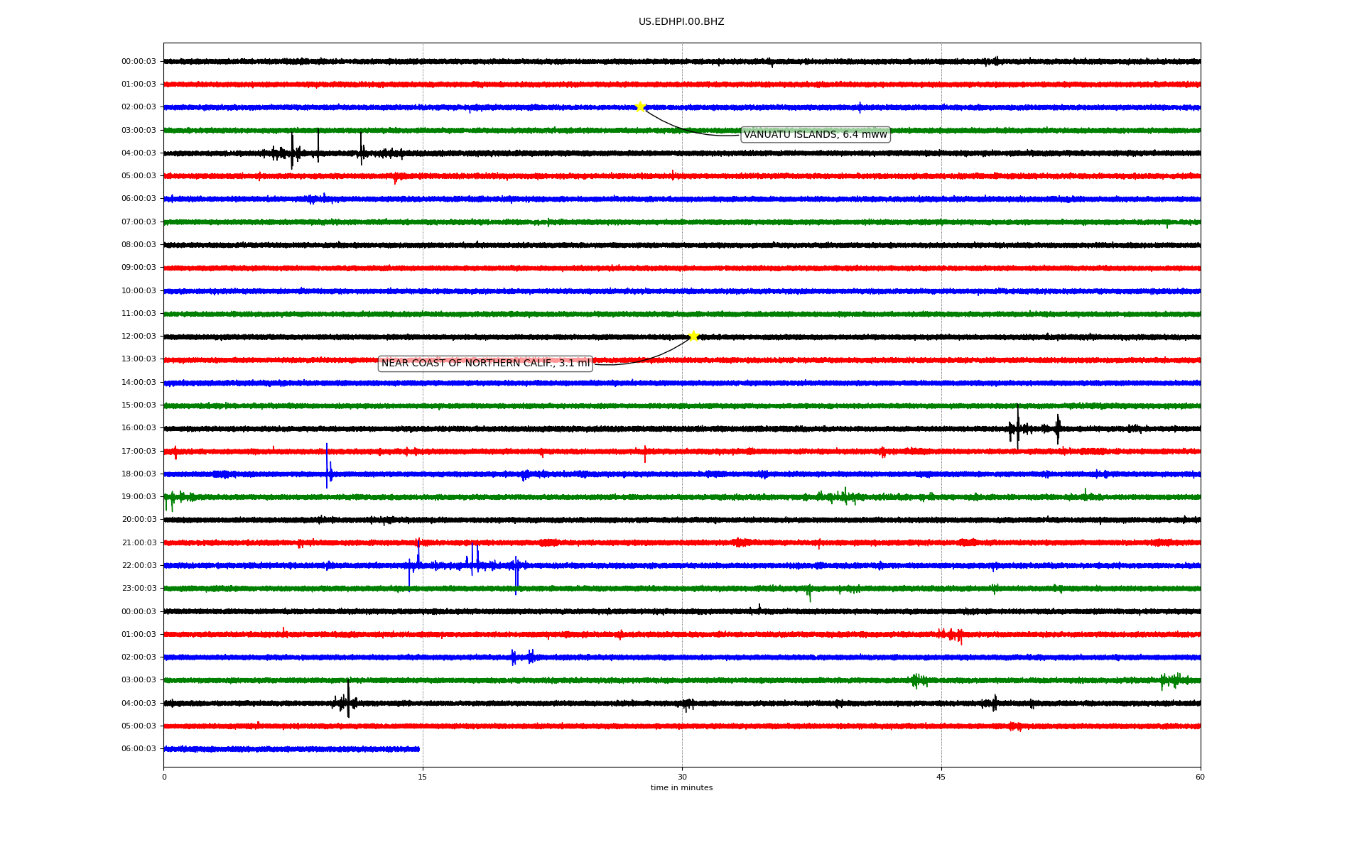Click the large black spike in 04:00:03 trace

pos(292,151)
